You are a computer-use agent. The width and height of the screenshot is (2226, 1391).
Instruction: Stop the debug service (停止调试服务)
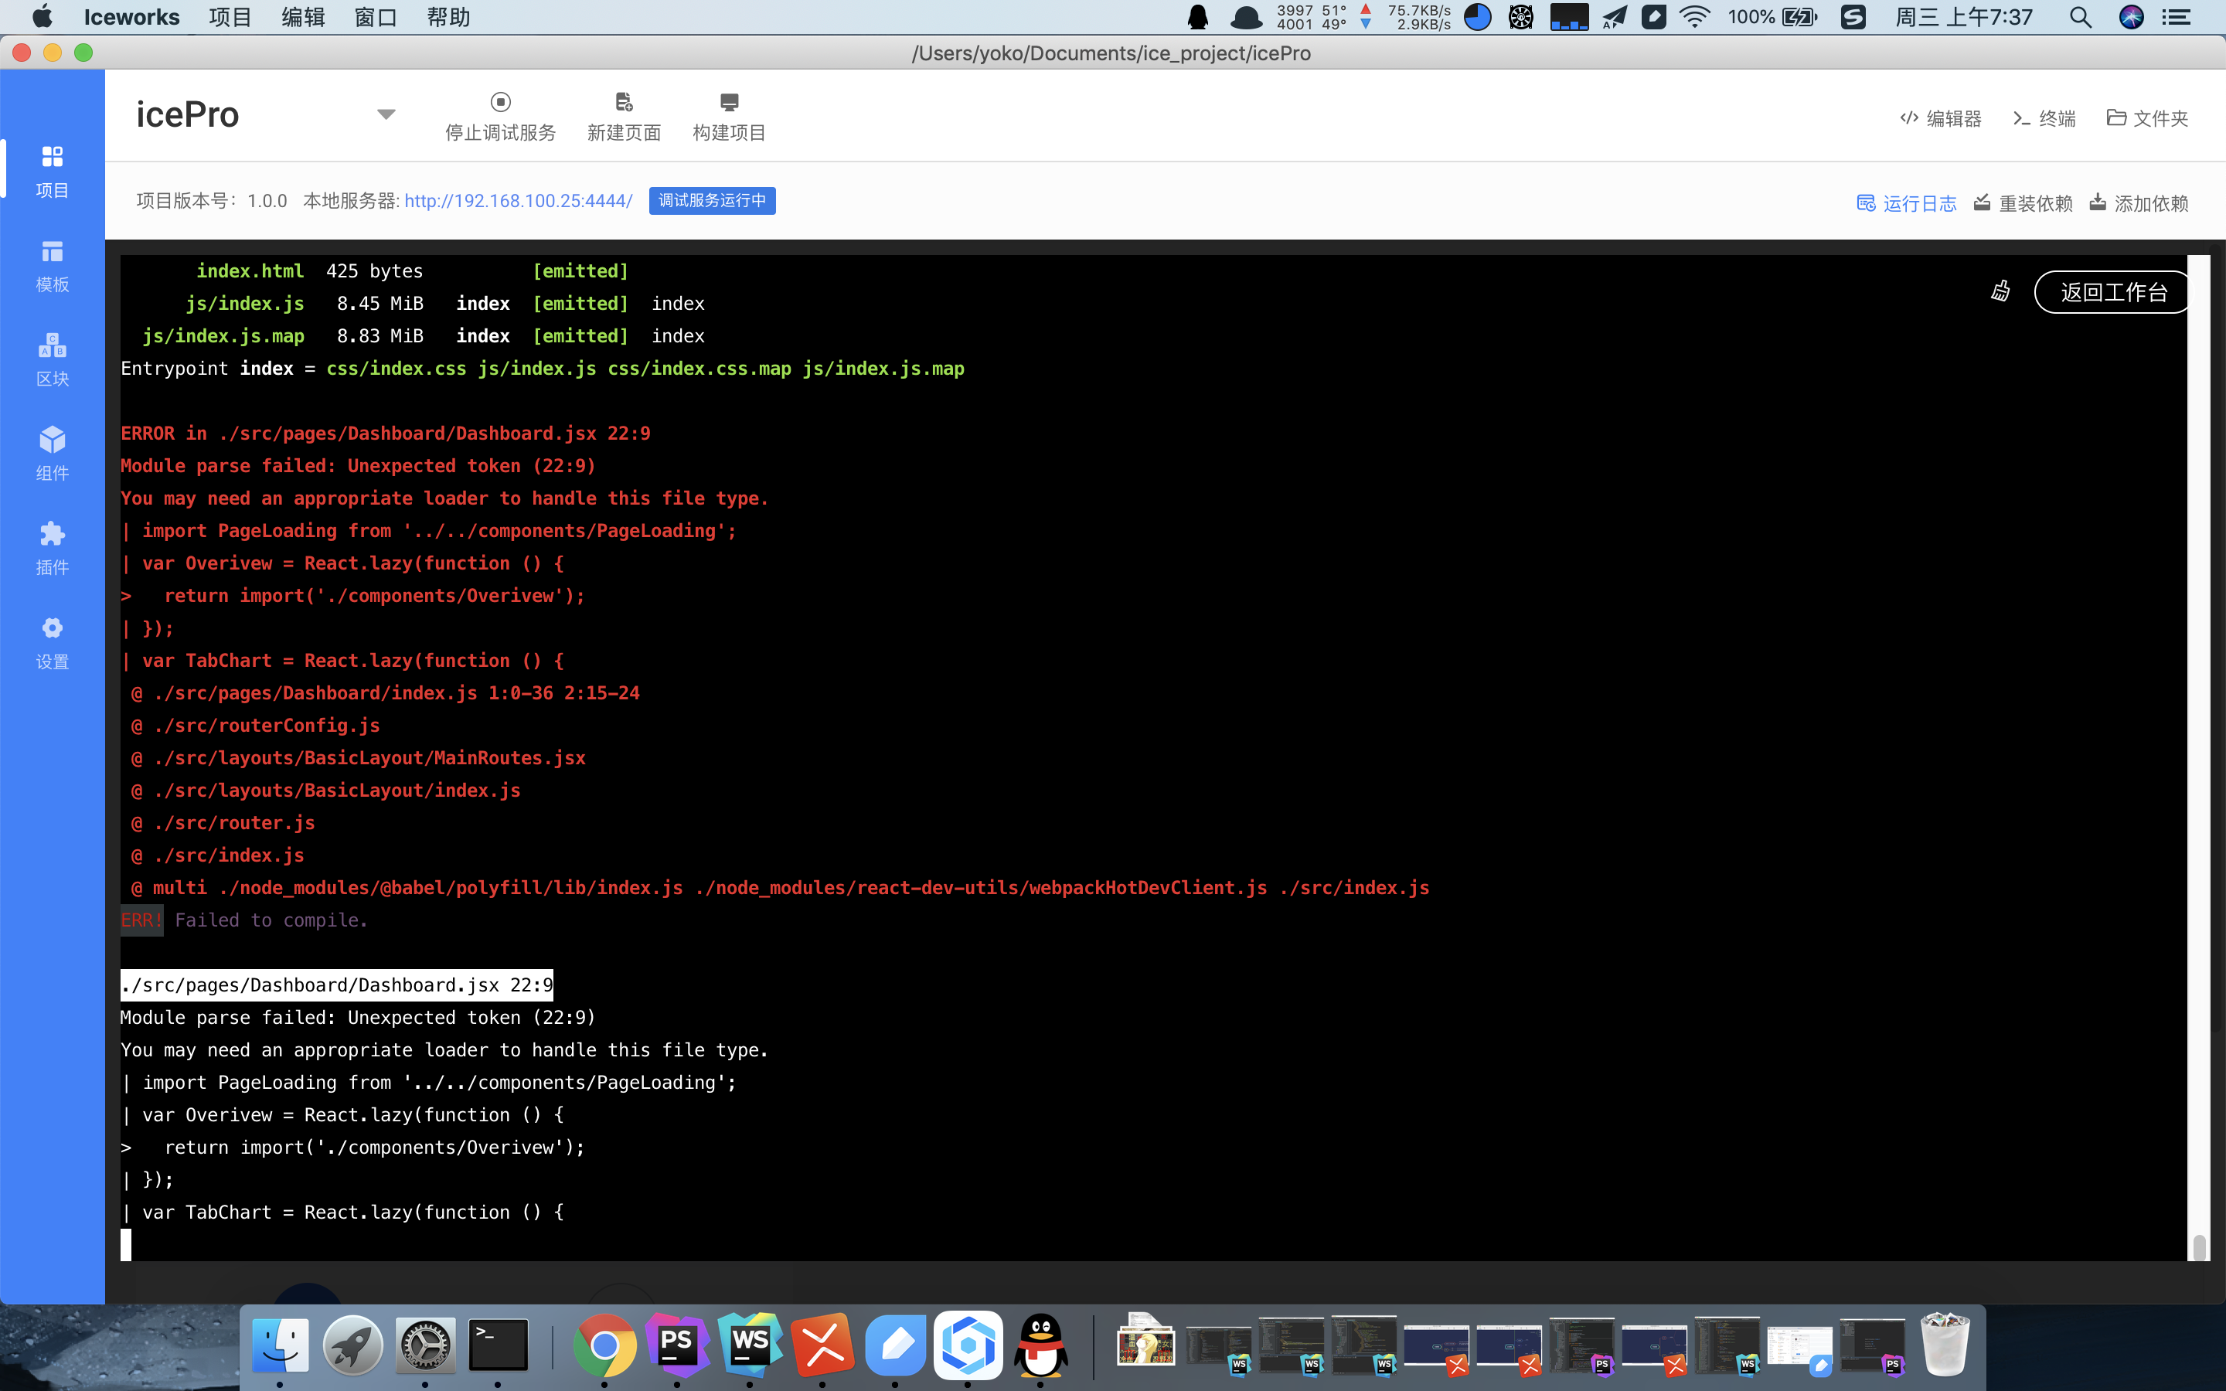(x=500, y=117)
